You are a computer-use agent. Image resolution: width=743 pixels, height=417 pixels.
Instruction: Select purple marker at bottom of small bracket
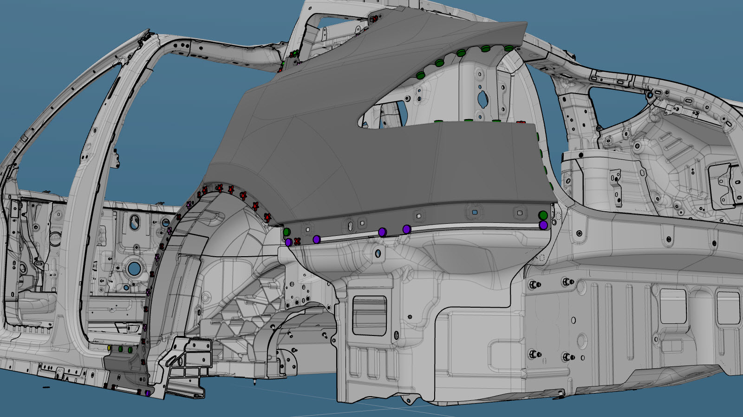pyautogui.click(x=147, y=393)
